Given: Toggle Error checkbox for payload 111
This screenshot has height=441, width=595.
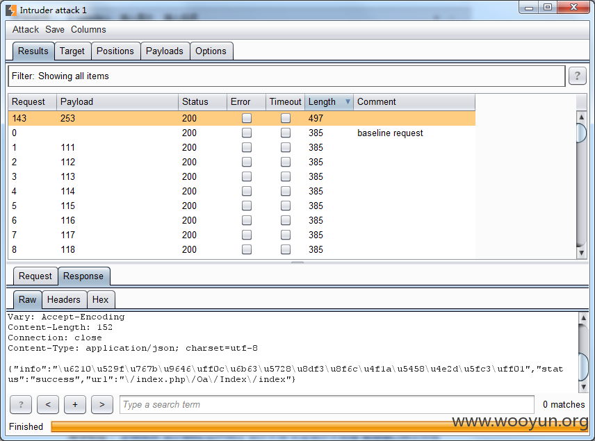Looking at the screenshot, I should [x=247, y=147].
